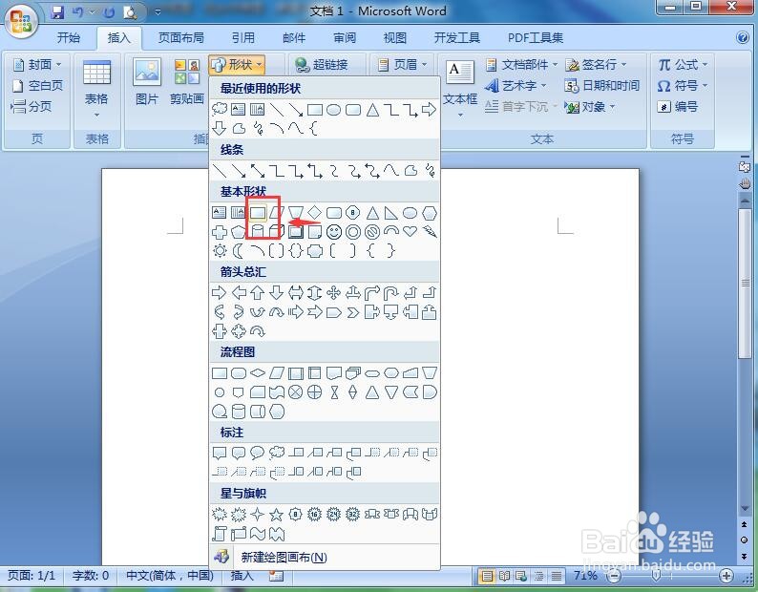Save the document from quick access toolbar
This screenshot has height=592, width=758.
click(57, 13)
